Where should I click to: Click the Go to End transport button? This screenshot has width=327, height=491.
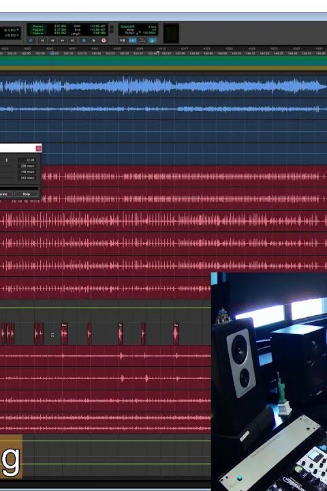click(x=72, y=40)
